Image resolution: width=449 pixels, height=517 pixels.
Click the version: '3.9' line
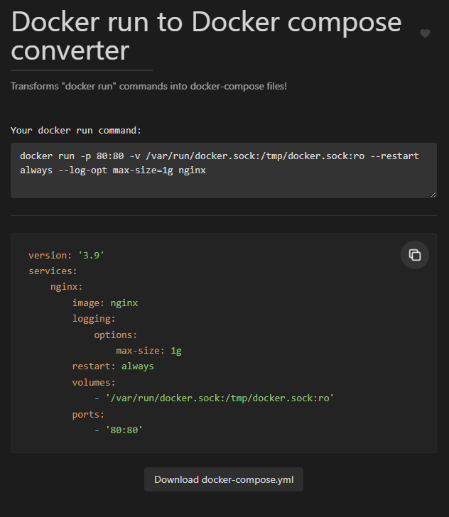click(x=66, y=255)
